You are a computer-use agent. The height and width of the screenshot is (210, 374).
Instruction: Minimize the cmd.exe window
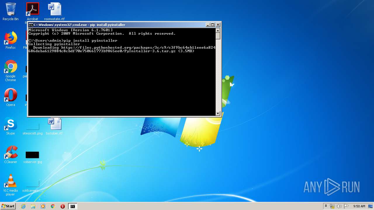click(208, 25)
